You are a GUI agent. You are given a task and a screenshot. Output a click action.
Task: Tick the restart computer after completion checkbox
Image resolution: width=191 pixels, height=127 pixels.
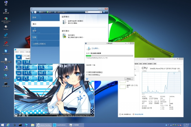[86, 72]
